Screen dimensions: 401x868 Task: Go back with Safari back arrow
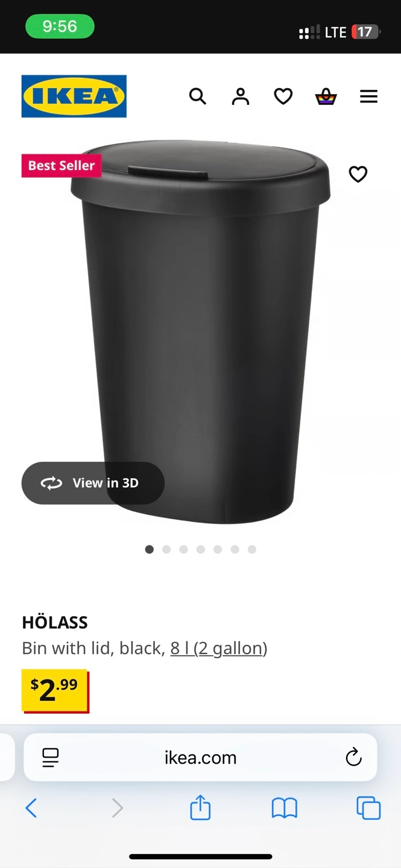coord(31,808)
